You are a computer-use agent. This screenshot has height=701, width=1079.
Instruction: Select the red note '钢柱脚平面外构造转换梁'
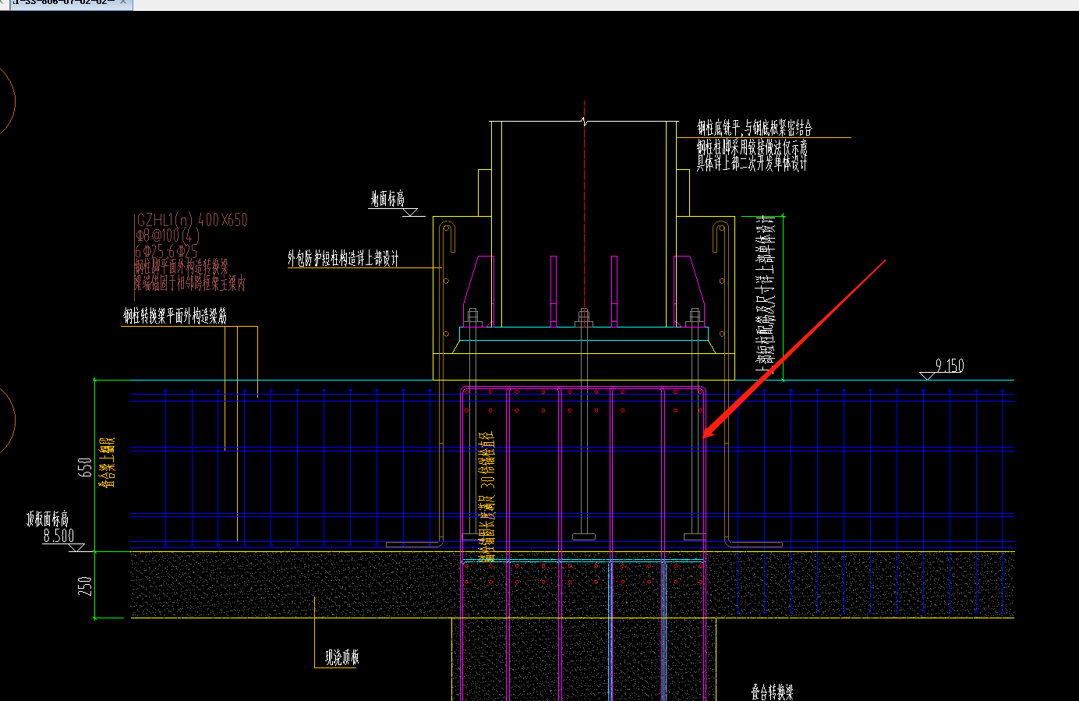coord(181,267)
